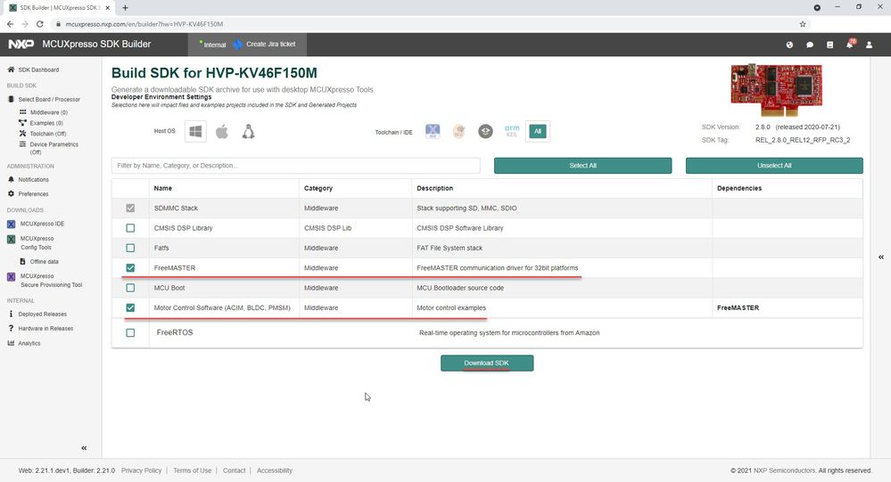This screenshot has height=482, width=891.
Task: Close the SDK Builder browser tab
Action: pos(107,8)
